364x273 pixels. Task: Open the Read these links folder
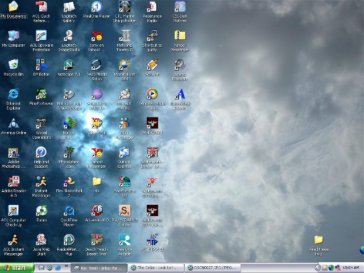(318, 240)
